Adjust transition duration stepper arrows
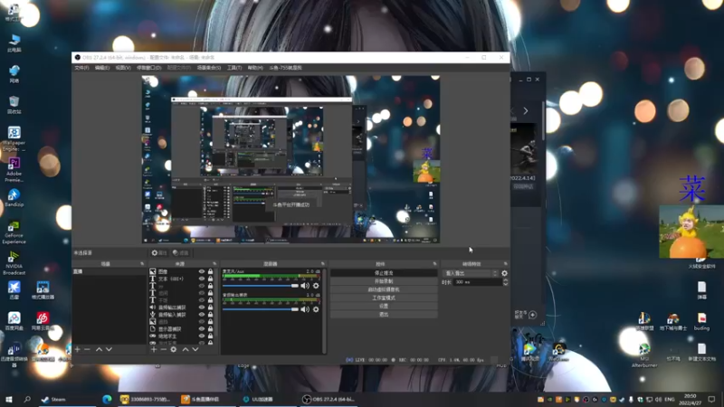724x407 pixels. point(505,282)
